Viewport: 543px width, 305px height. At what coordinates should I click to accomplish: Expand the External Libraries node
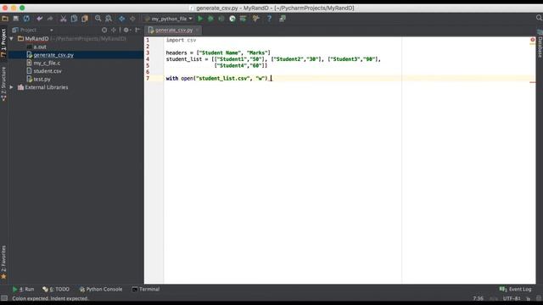(x=11, y=87)
